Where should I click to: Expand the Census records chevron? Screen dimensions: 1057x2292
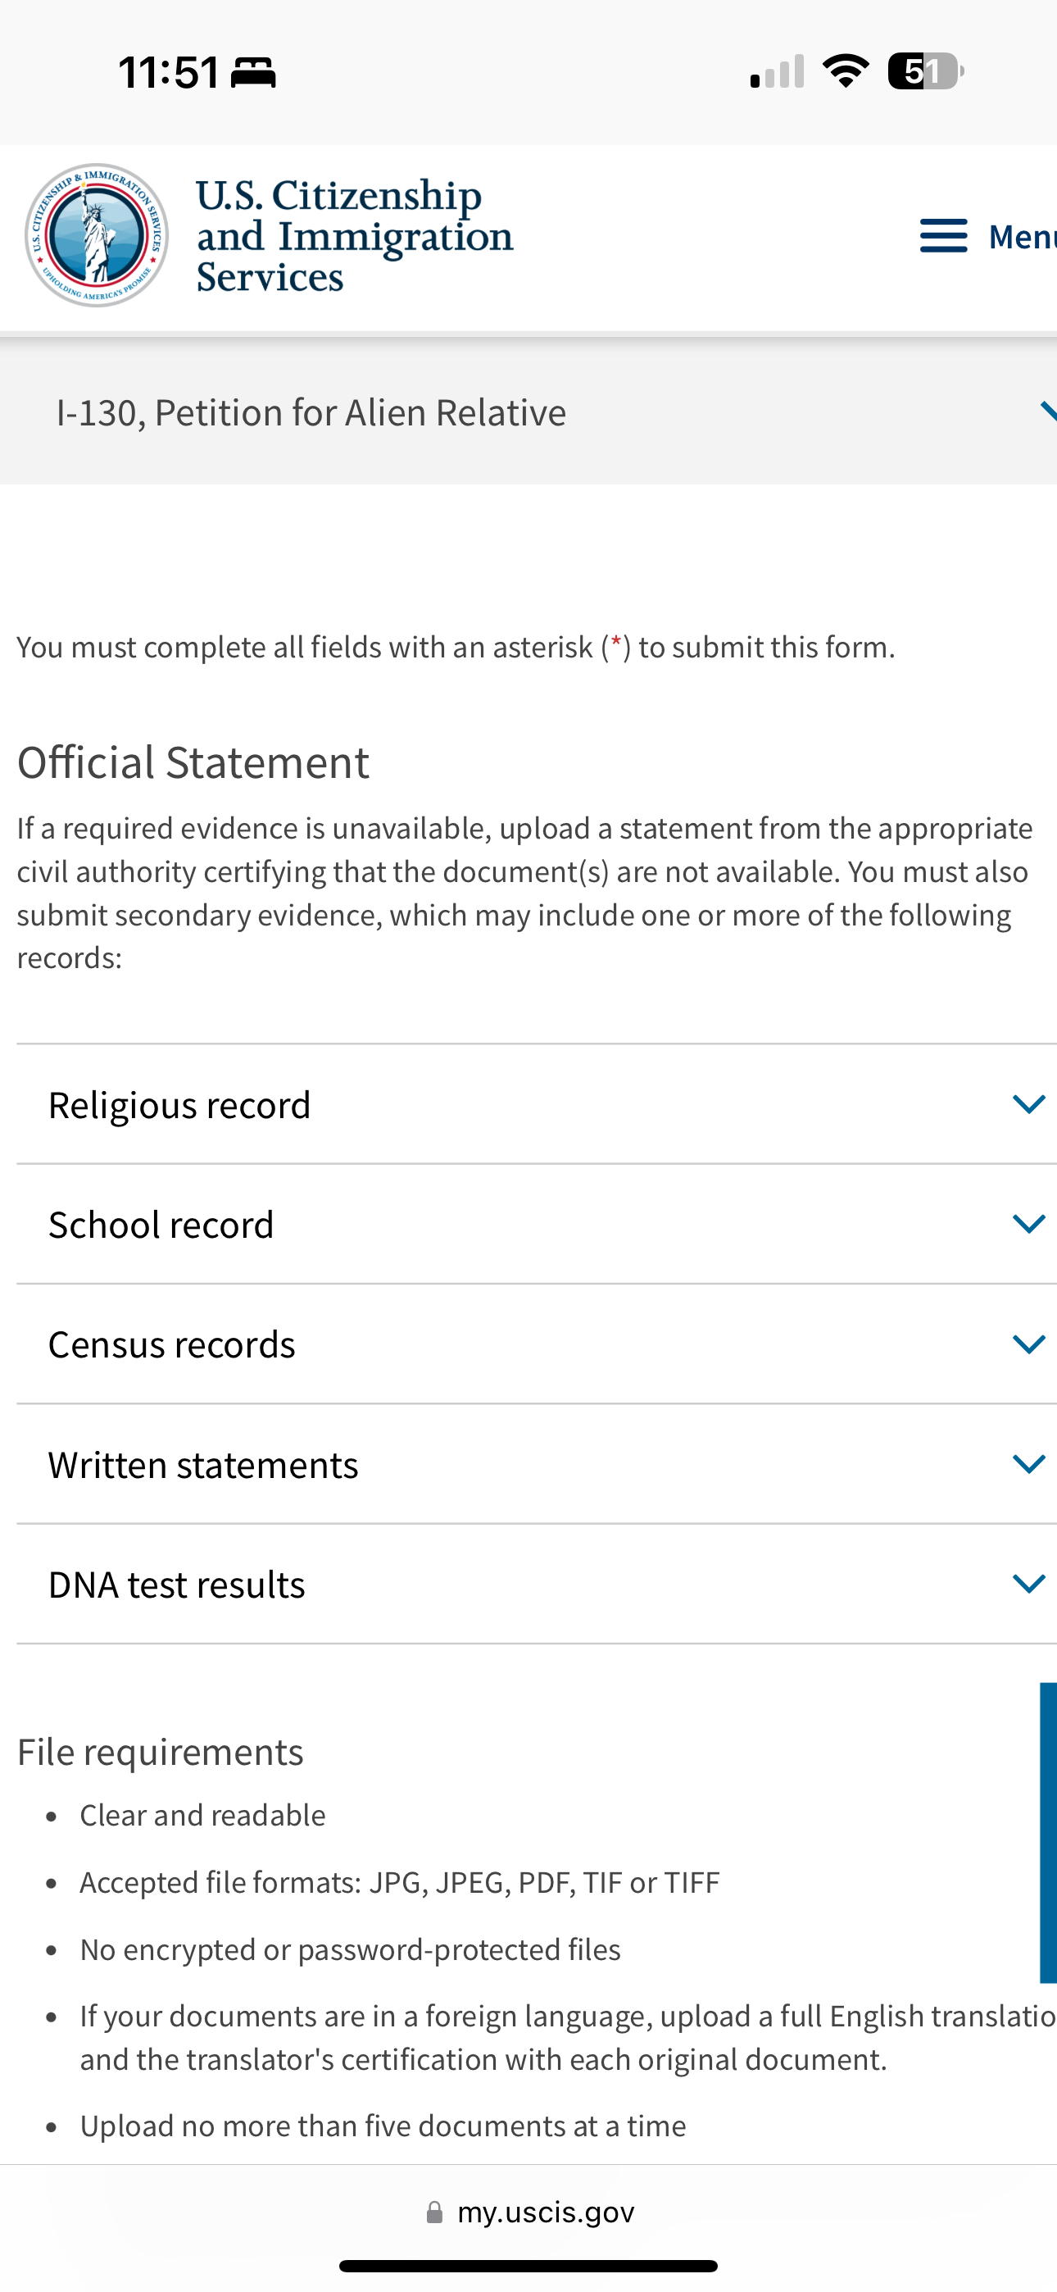1028,1344
